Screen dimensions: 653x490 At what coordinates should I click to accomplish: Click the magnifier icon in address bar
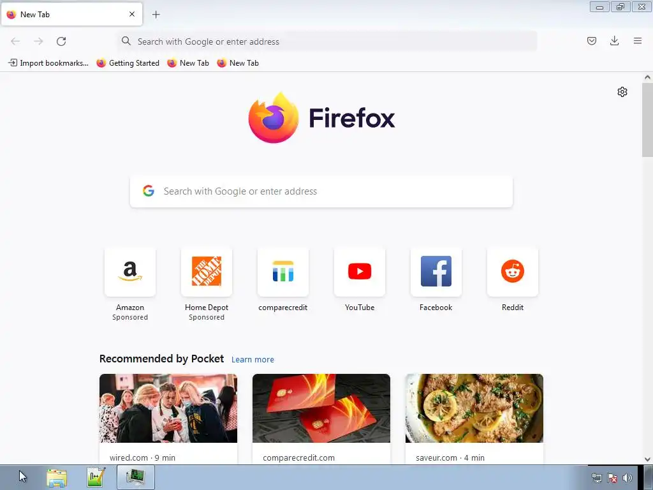point(126,41)
